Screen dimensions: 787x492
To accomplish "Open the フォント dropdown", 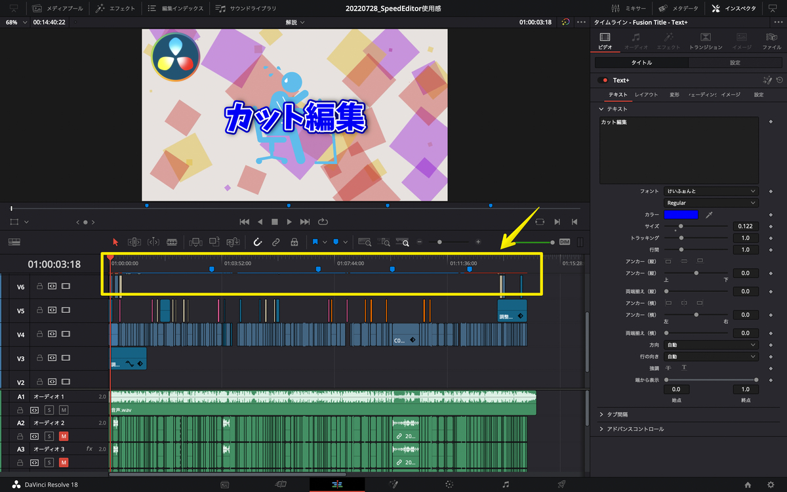I will [711, 191].
